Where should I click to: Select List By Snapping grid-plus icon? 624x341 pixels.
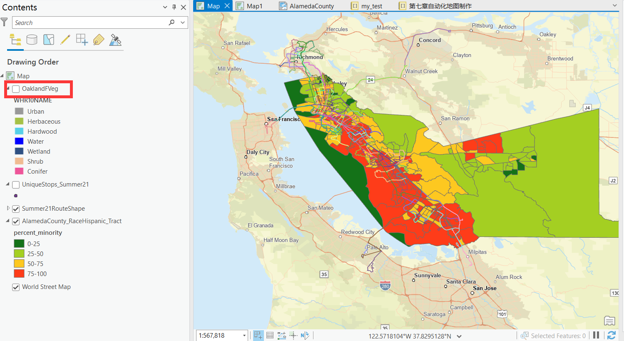82,40
